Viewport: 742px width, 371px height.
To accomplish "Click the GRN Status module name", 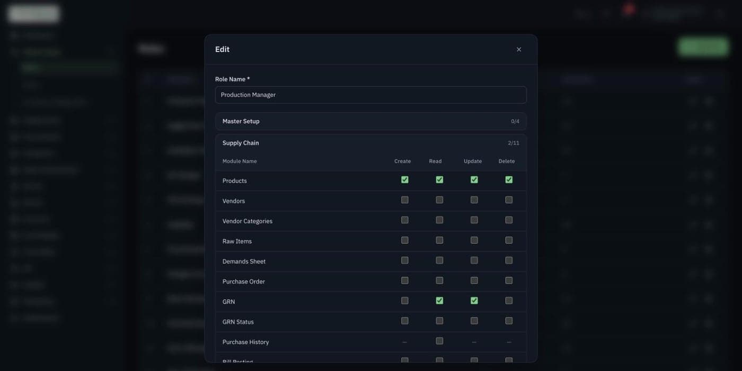I will click(x=238, y=322).
